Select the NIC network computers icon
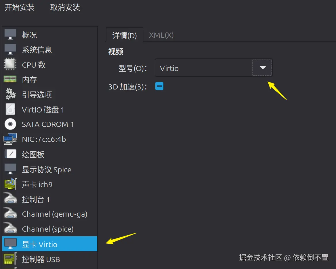 10,139
